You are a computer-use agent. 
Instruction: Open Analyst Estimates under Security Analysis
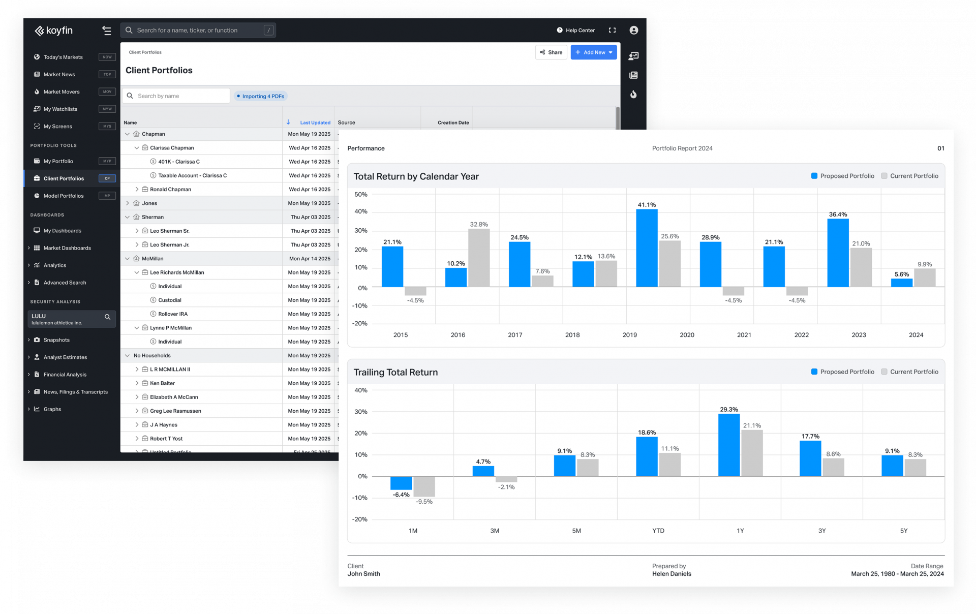(x=65, y=357)
